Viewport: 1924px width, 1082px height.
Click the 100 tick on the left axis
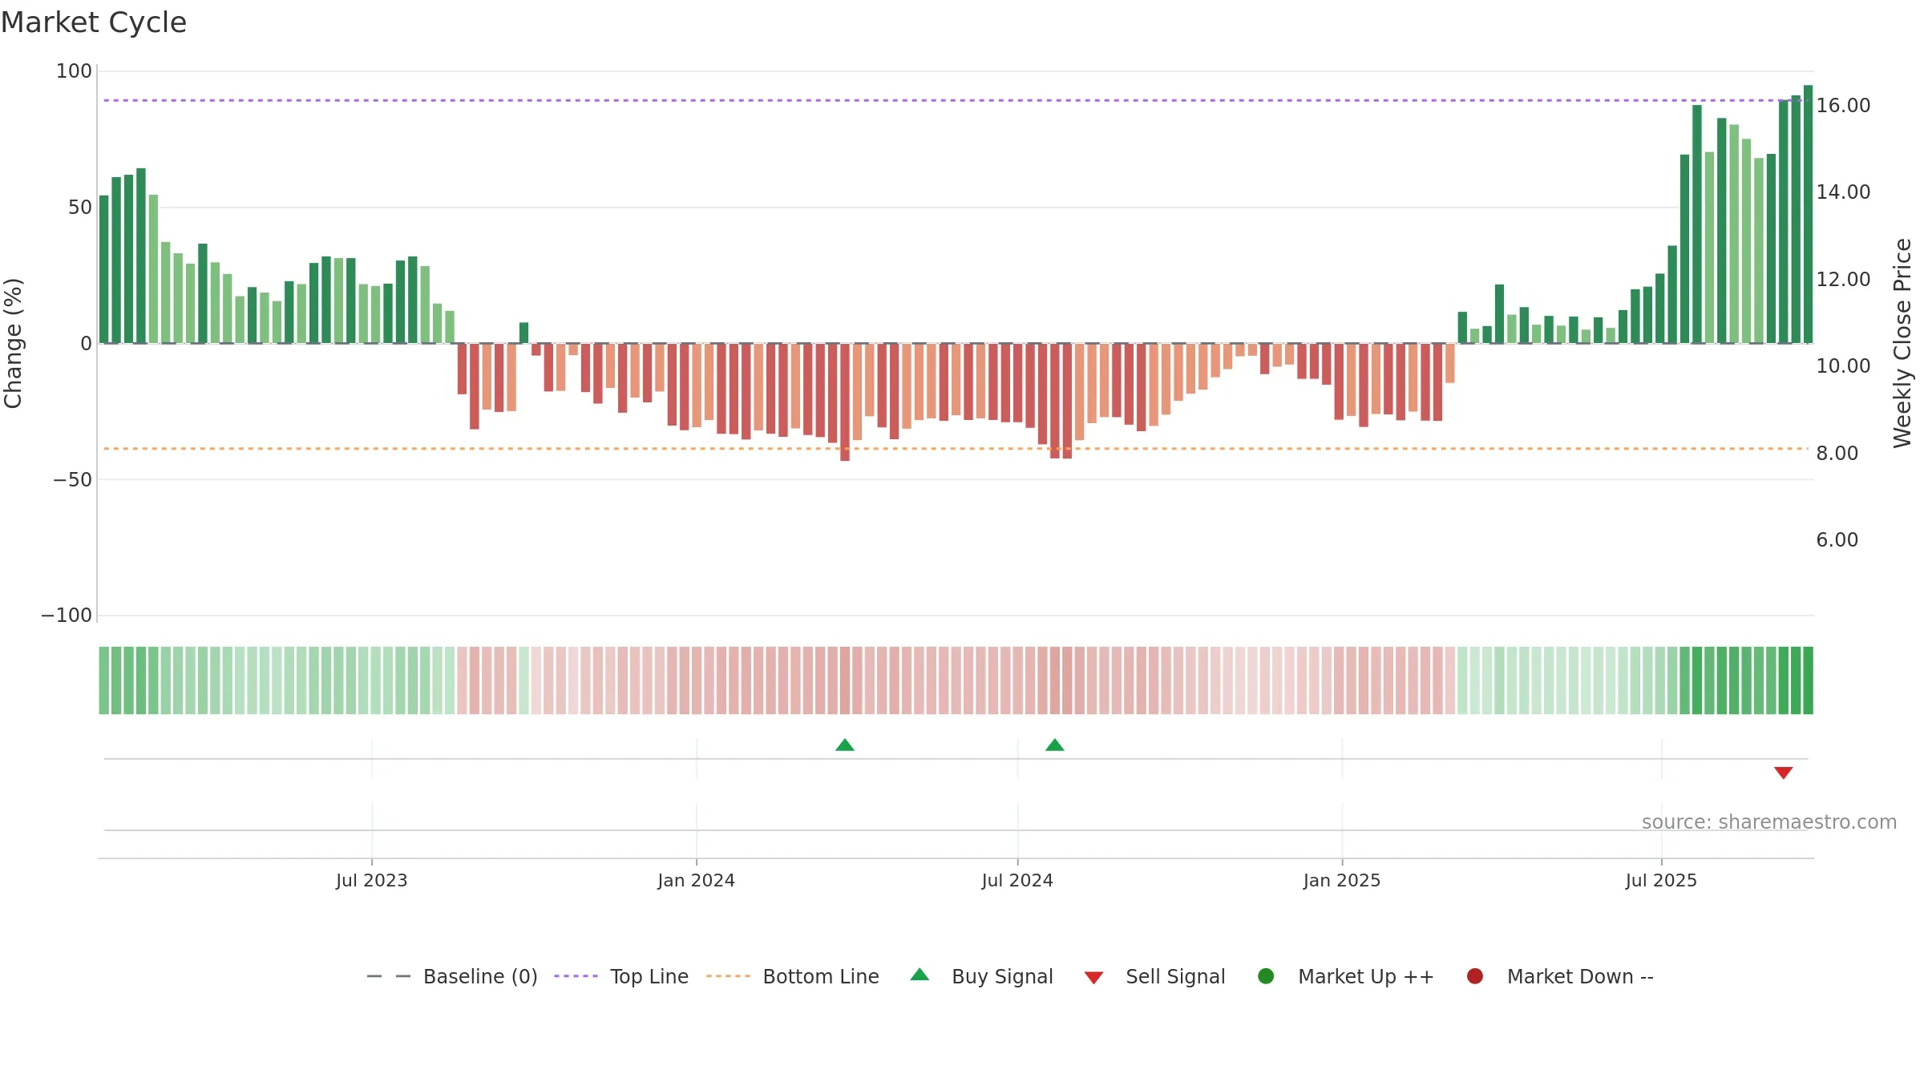tap(74, 71)
